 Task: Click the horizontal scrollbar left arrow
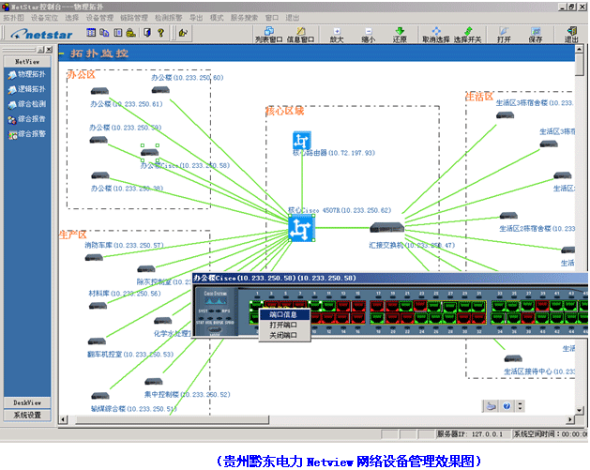coord(64,419)
